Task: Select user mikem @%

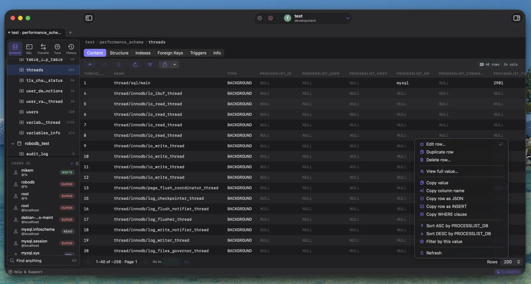Action: [x=43, y=172]
